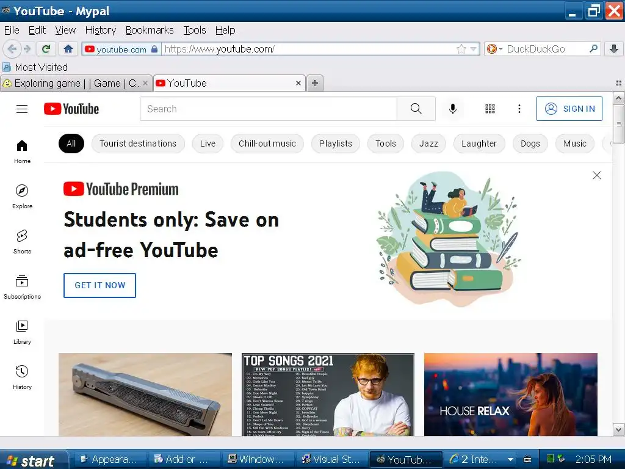Switch to Visual St... taskbar item

tap(331, 459)
